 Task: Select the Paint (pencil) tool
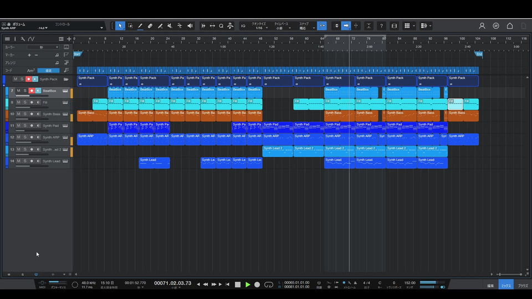[x=140, y=26]
